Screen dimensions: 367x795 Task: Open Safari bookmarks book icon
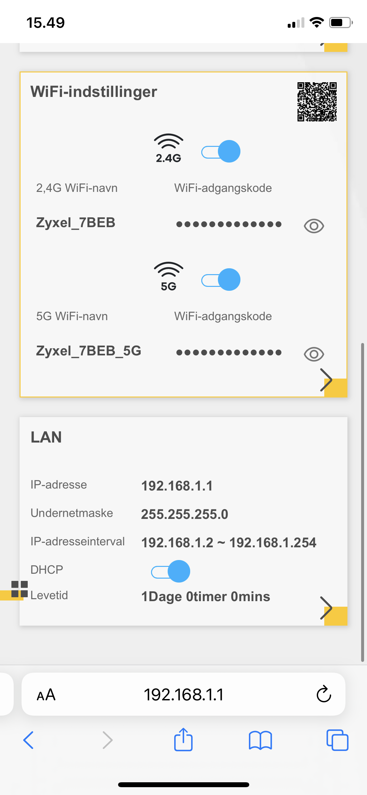click(x=260, y=740)
